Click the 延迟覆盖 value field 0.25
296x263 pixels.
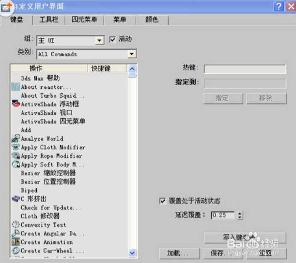tap(223, 215)
